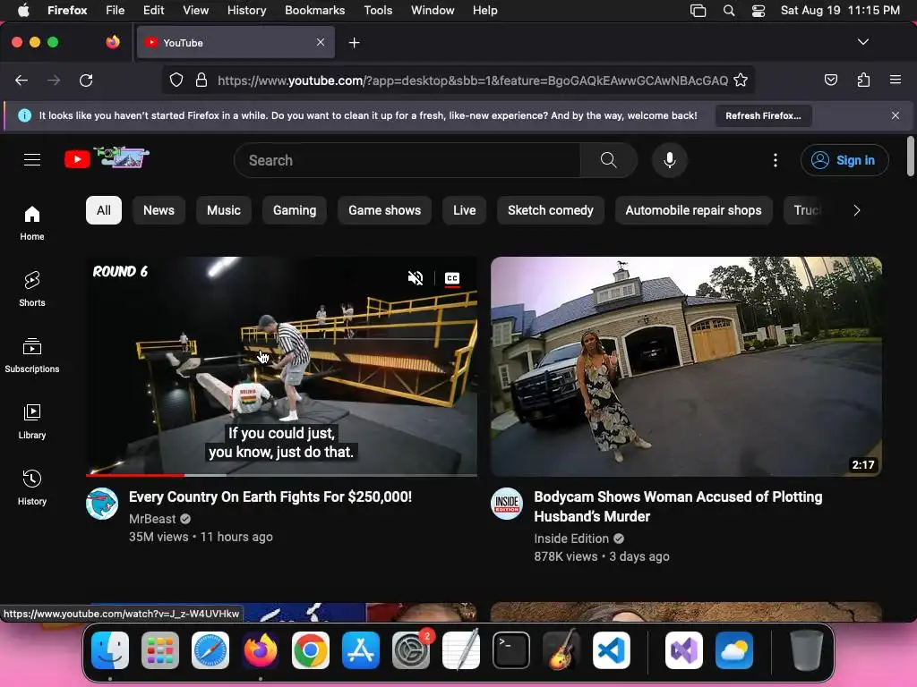Viewport: 917px width, 687px height.
Task: Open a new tab with plus
Action: click(354, 43)
